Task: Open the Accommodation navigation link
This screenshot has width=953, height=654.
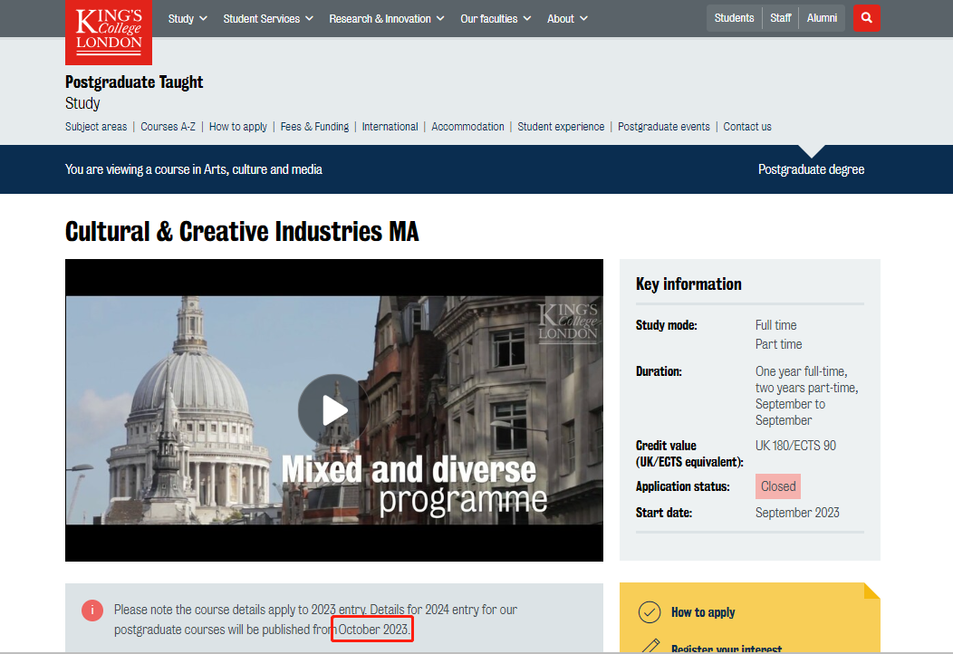Action: point(467,127)
